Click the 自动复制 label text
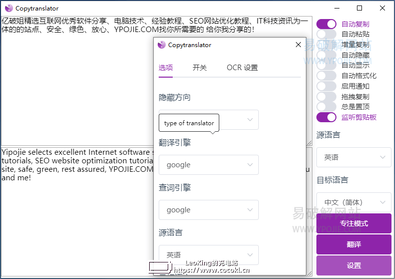Viewport: 395px width, 279px height. point(355,24)
